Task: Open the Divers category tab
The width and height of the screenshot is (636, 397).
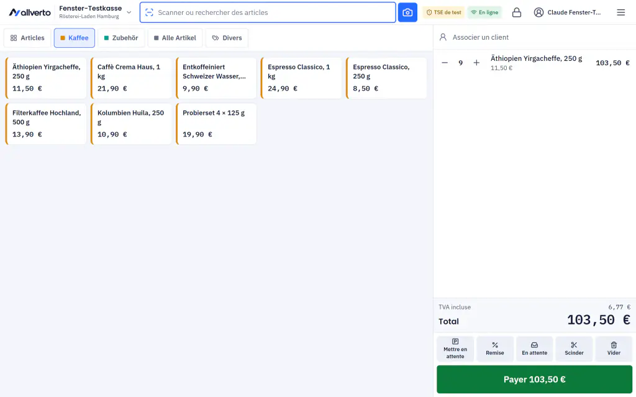Action: tap(227, 38)
